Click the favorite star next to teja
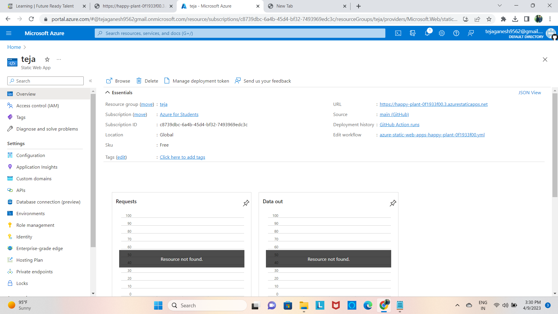This screenshot has height=314, width=558. 47,60
